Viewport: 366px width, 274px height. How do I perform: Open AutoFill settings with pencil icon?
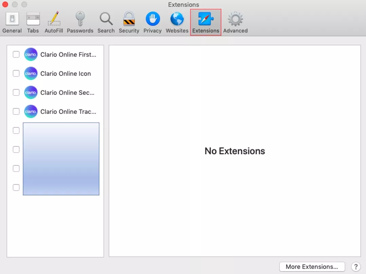pyautogui.click(x=54, y=22)
